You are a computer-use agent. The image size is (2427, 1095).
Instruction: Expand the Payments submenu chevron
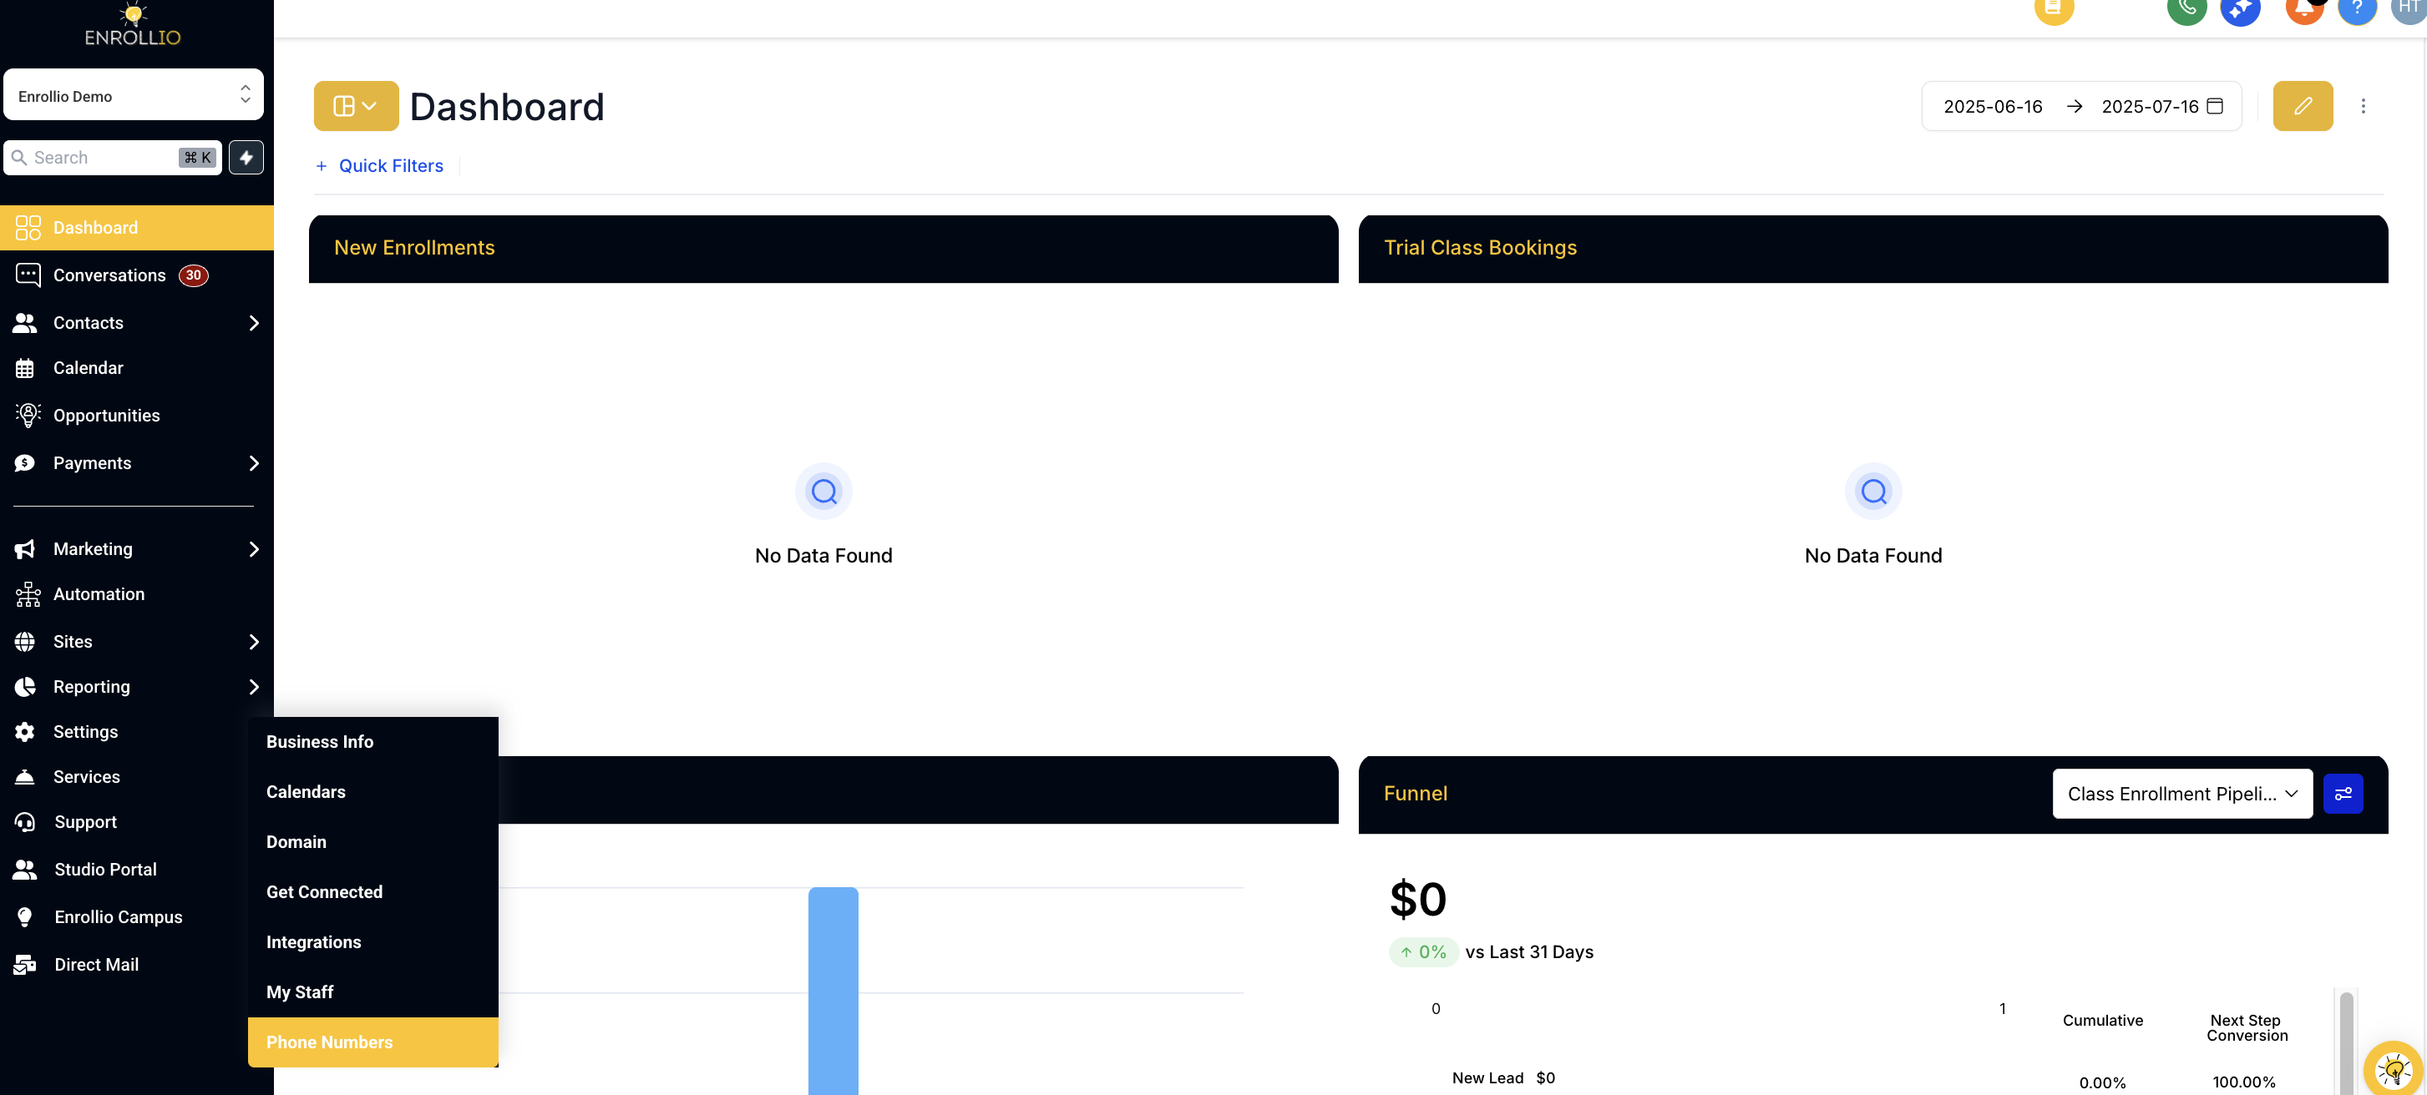pos(253,463)
